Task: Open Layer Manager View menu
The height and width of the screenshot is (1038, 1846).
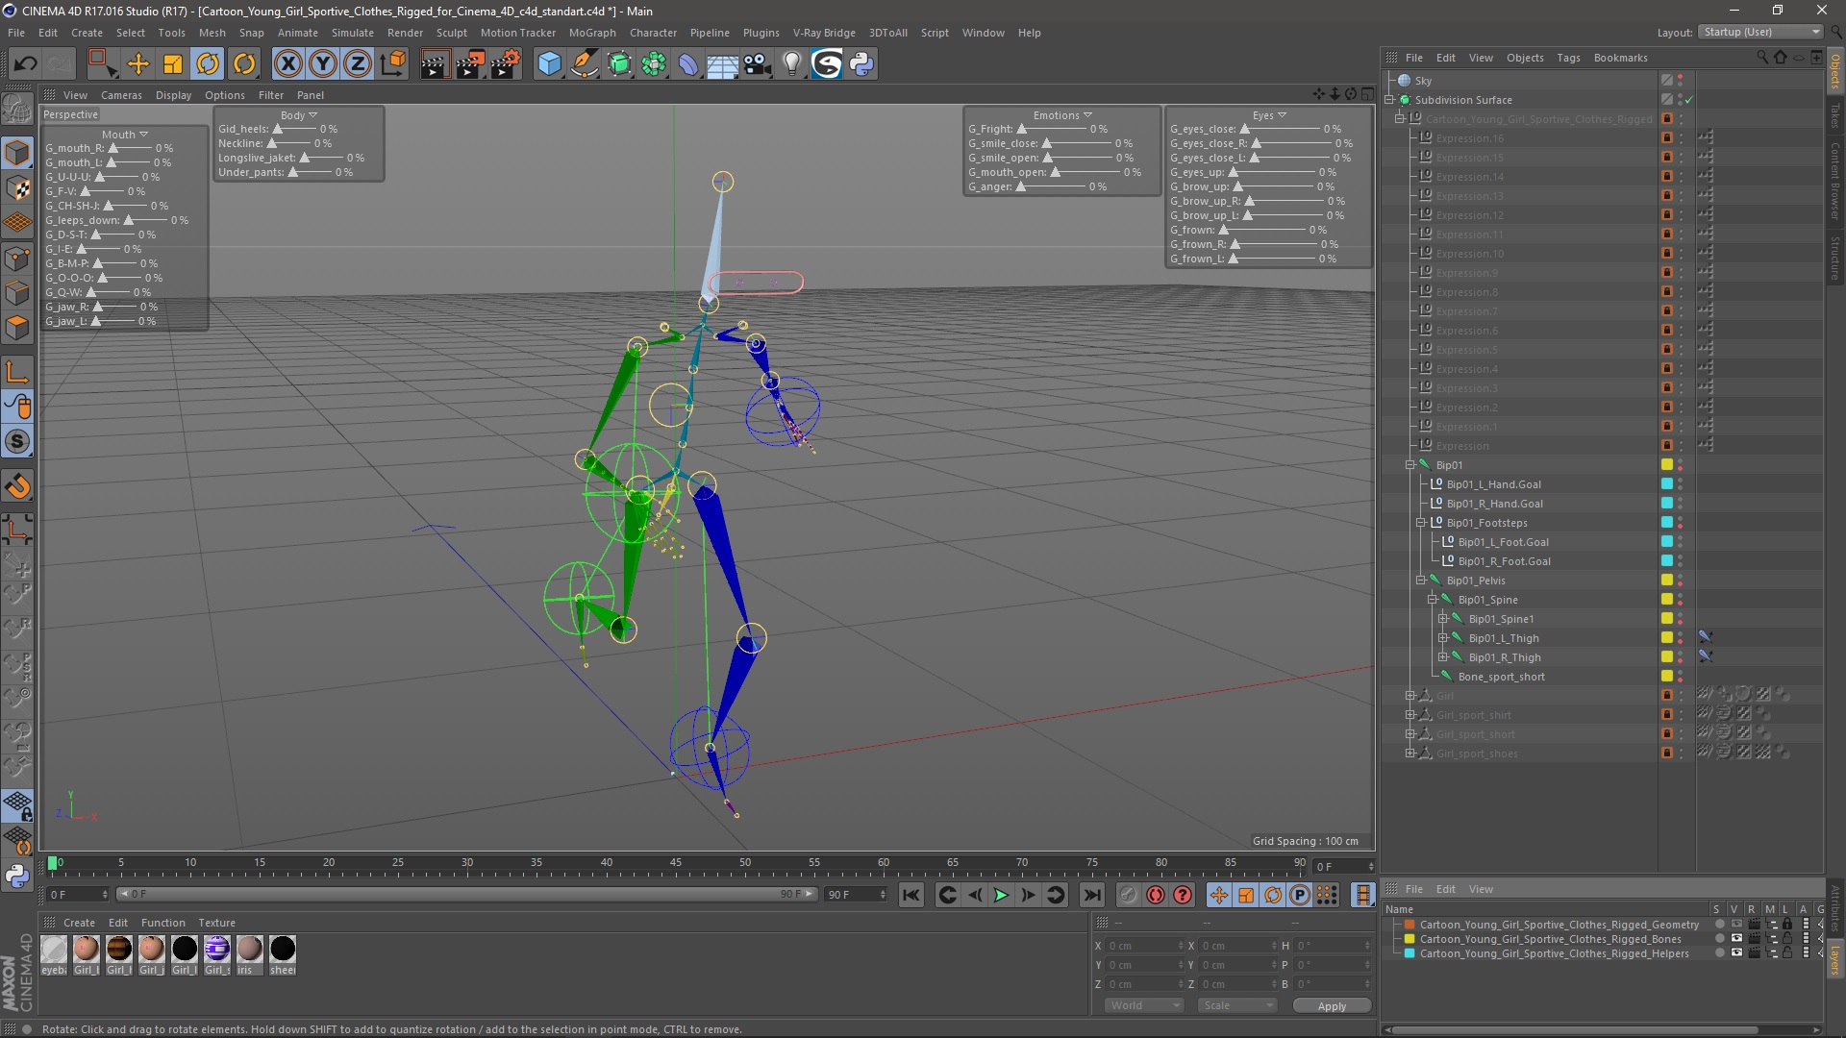Action: click(1481, 889)
